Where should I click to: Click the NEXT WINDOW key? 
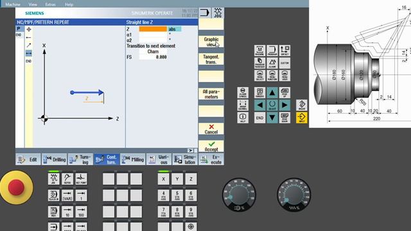point(259,92)
